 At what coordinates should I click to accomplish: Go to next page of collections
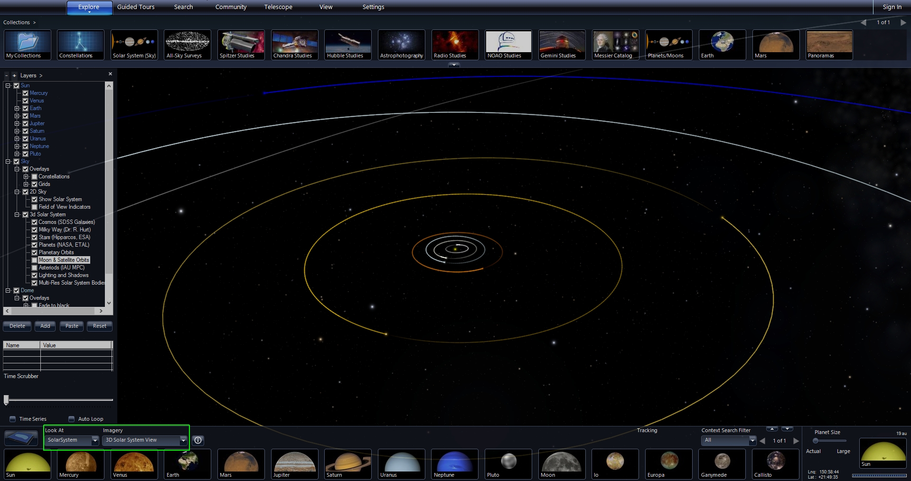tap(903, 22)
